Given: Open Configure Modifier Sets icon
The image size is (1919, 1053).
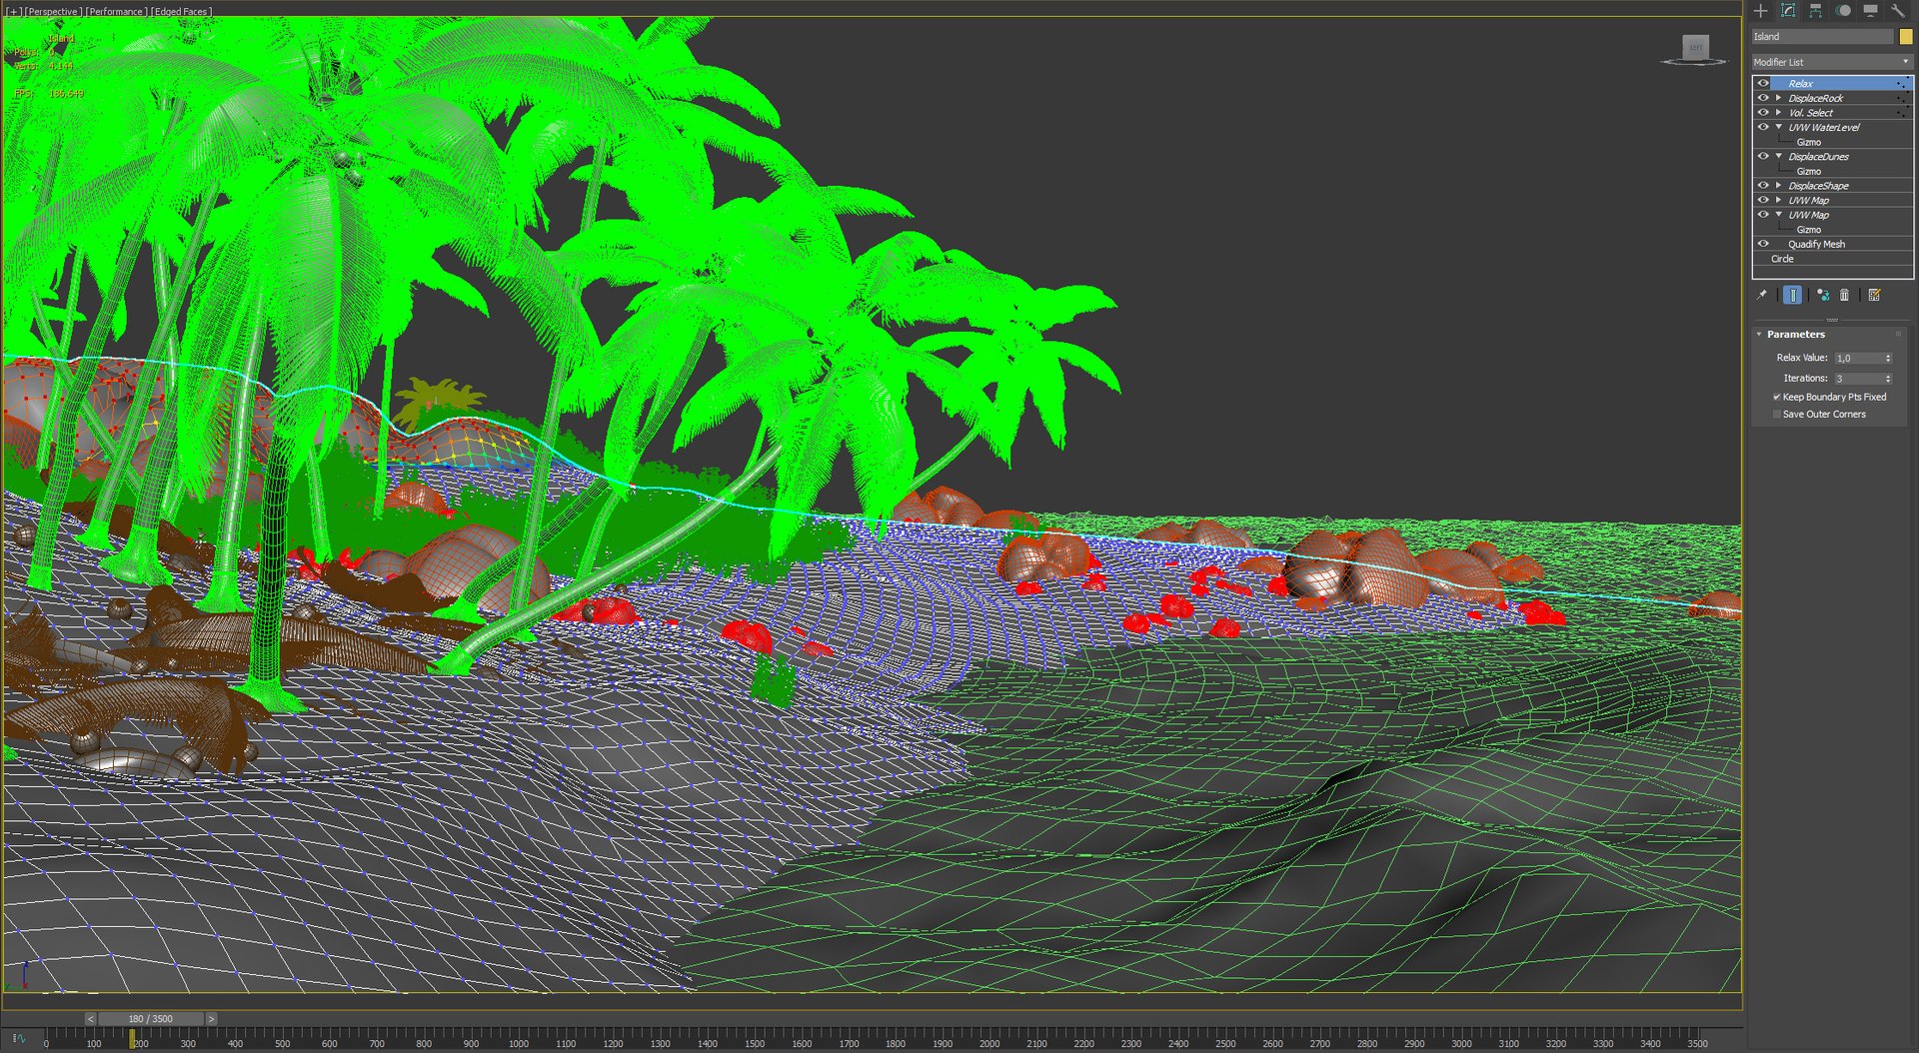Looking at the screenshot, I should click(x=1875, y=295).
